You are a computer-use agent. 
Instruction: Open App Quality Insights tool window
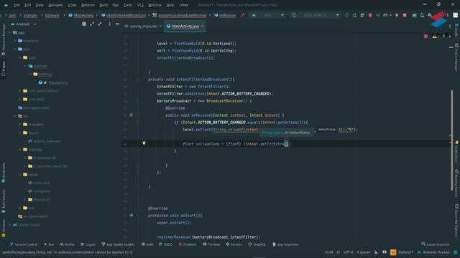[x=118, y=244]
